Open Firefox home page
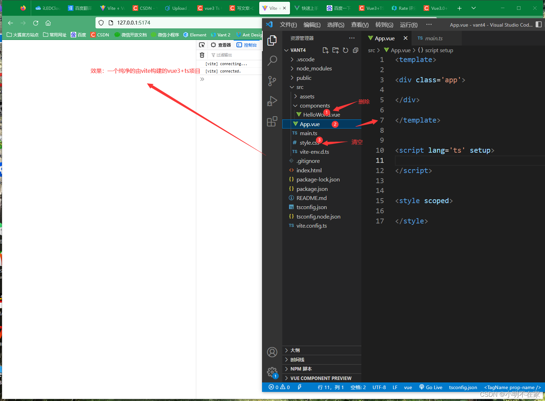The image size is (545, 401). coord(48,23)
